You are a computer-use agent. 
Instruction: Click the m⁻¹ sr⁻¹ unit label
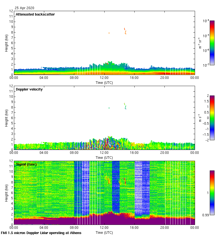200,43
